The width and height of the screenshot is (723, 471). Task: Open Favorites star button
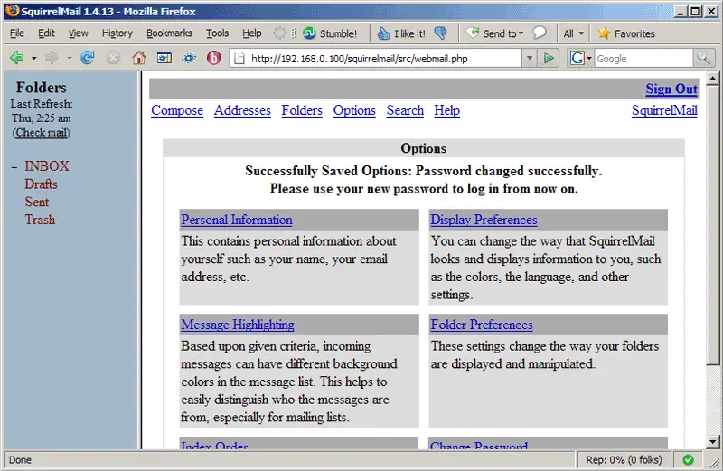626,33
